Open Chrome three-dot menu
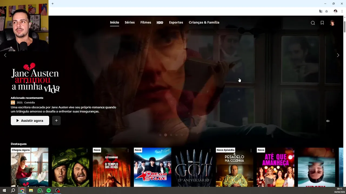The width and height of the screenshot is (346, 194). point(342,11)
